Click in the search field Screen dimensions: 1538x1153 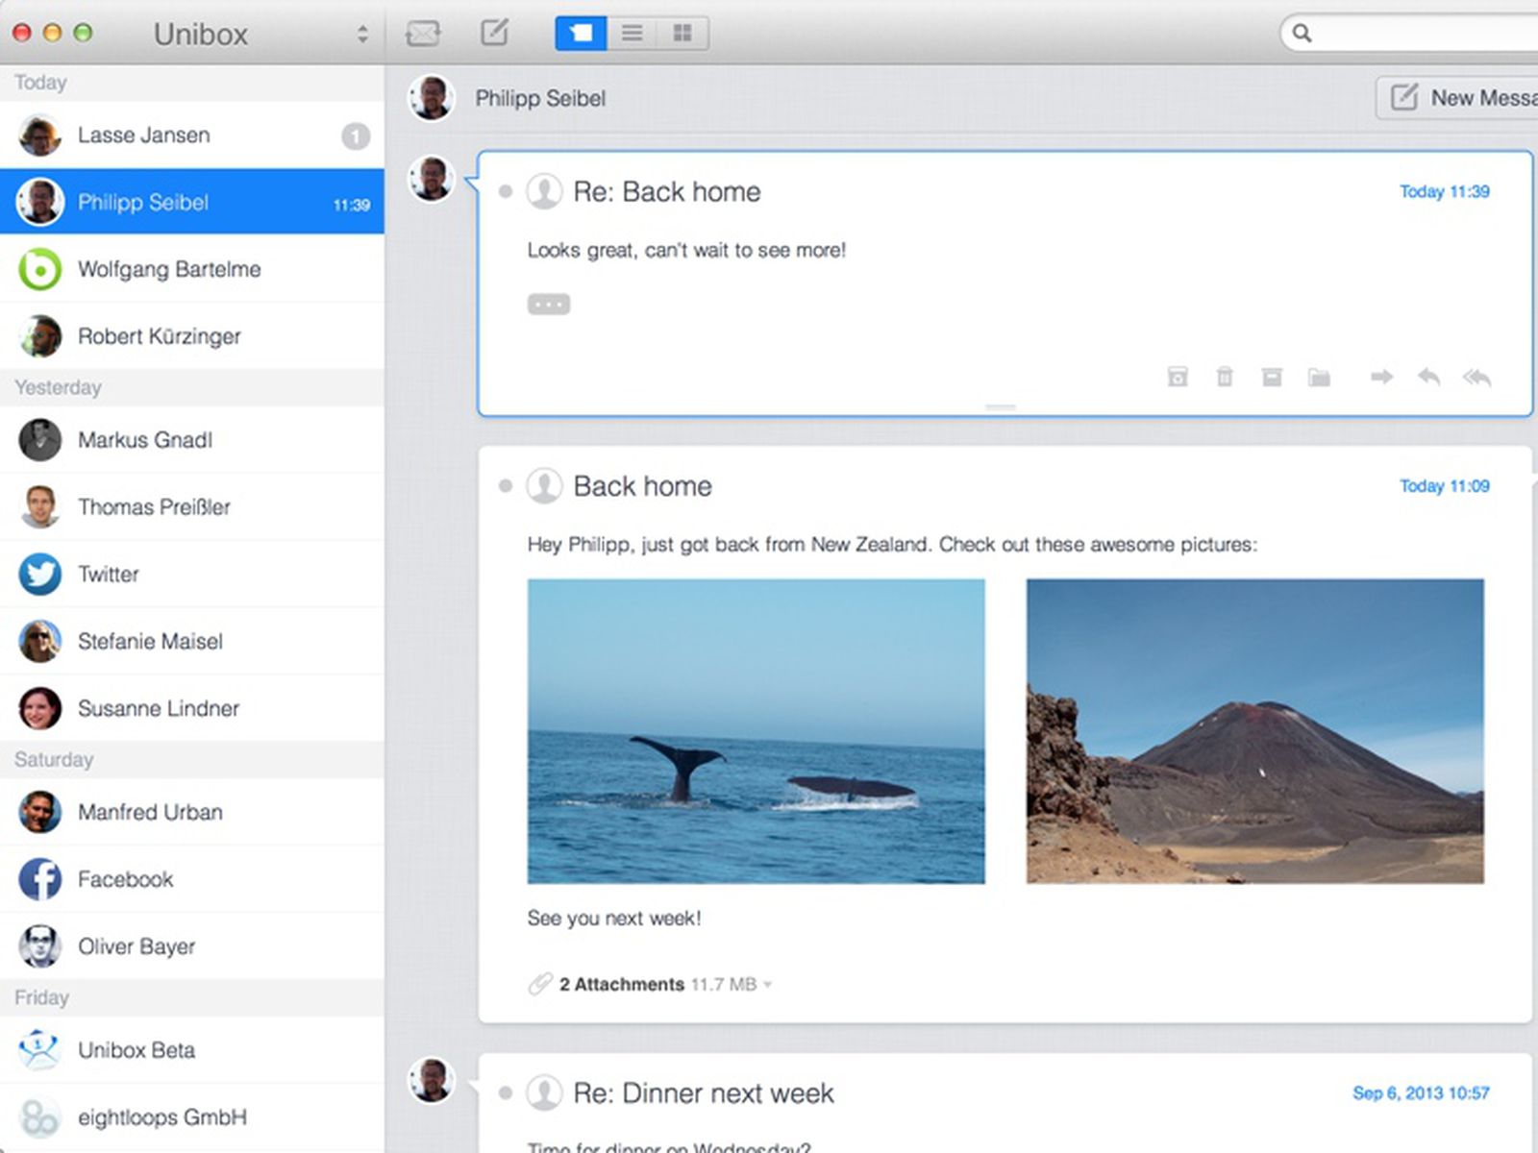(x=1409, y=34)
